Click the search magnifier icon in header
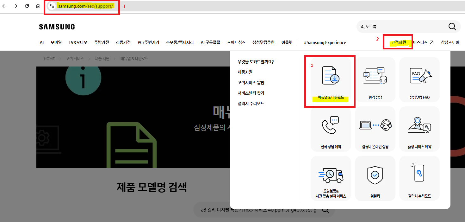Image resolution: width=465 pixels, height=222 pixels. [452, 27]
